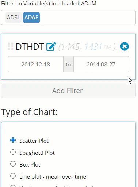The image size is (138, 187).
Task: Click empty area of loaded ADaM selector box
Action: tap(88, 18)
